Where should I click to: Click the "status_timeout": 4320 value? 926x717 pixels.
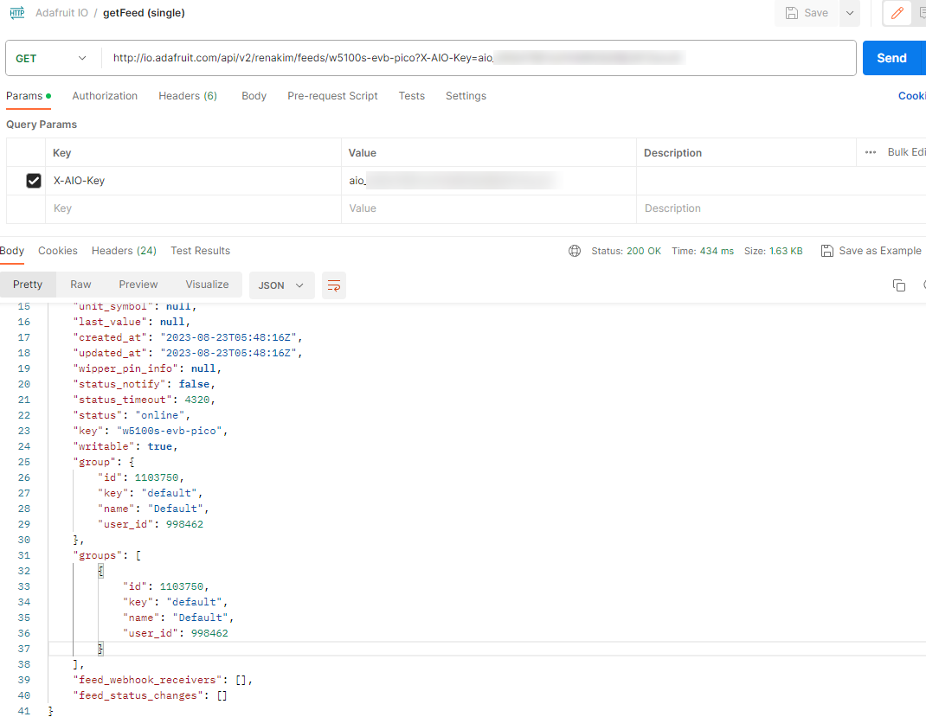tap(196, 400)
